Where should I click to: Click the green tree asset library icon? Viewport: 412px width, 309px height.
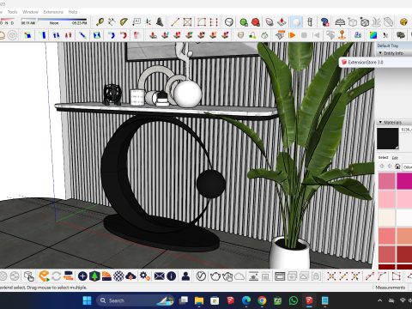click(94, 276)
